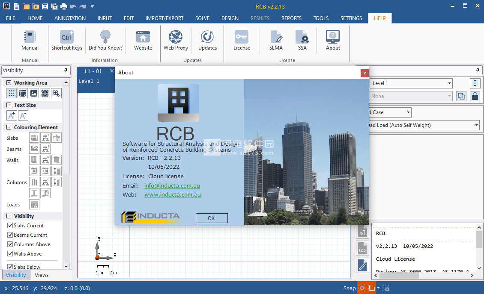Open the Manual from the Help ribbon
The image size is (484, 294).
pos(30,40)
